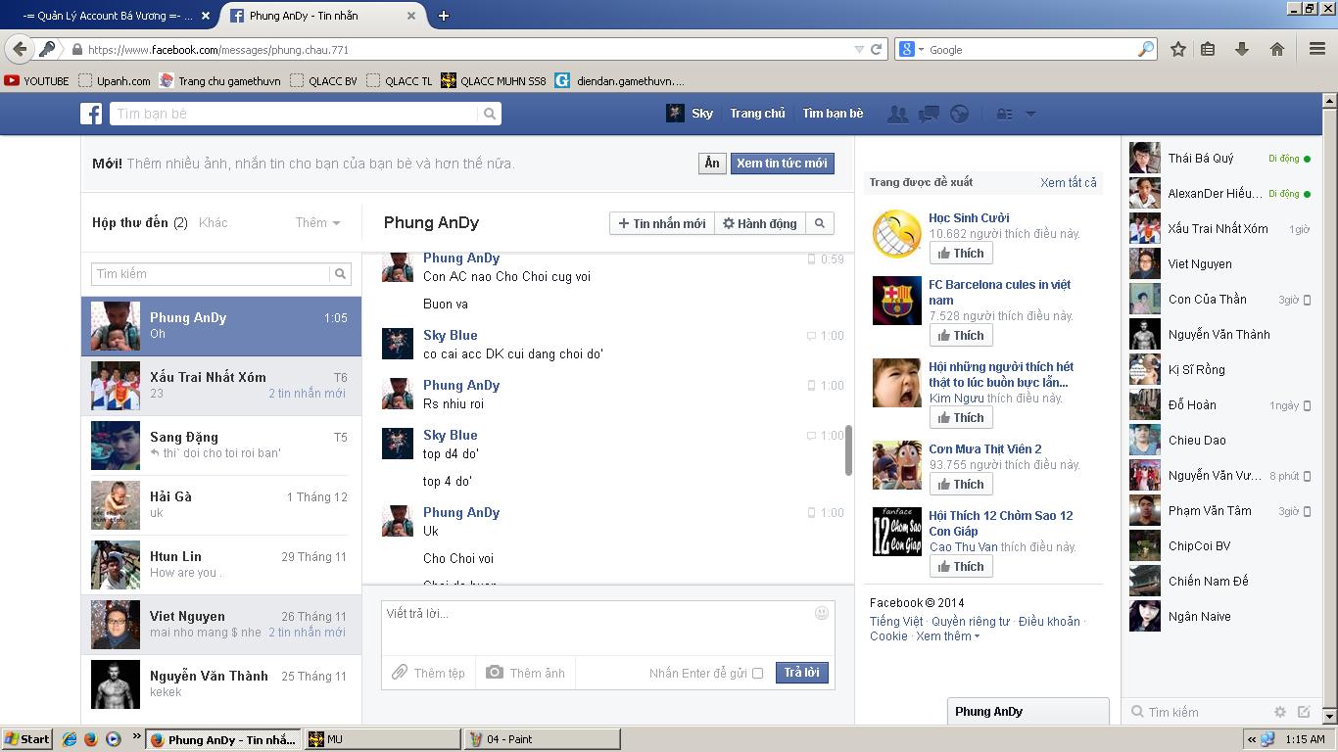The image size is (1338, 752).
Task: Open the Firefox hamburger menu
Action: point(1317,49)
